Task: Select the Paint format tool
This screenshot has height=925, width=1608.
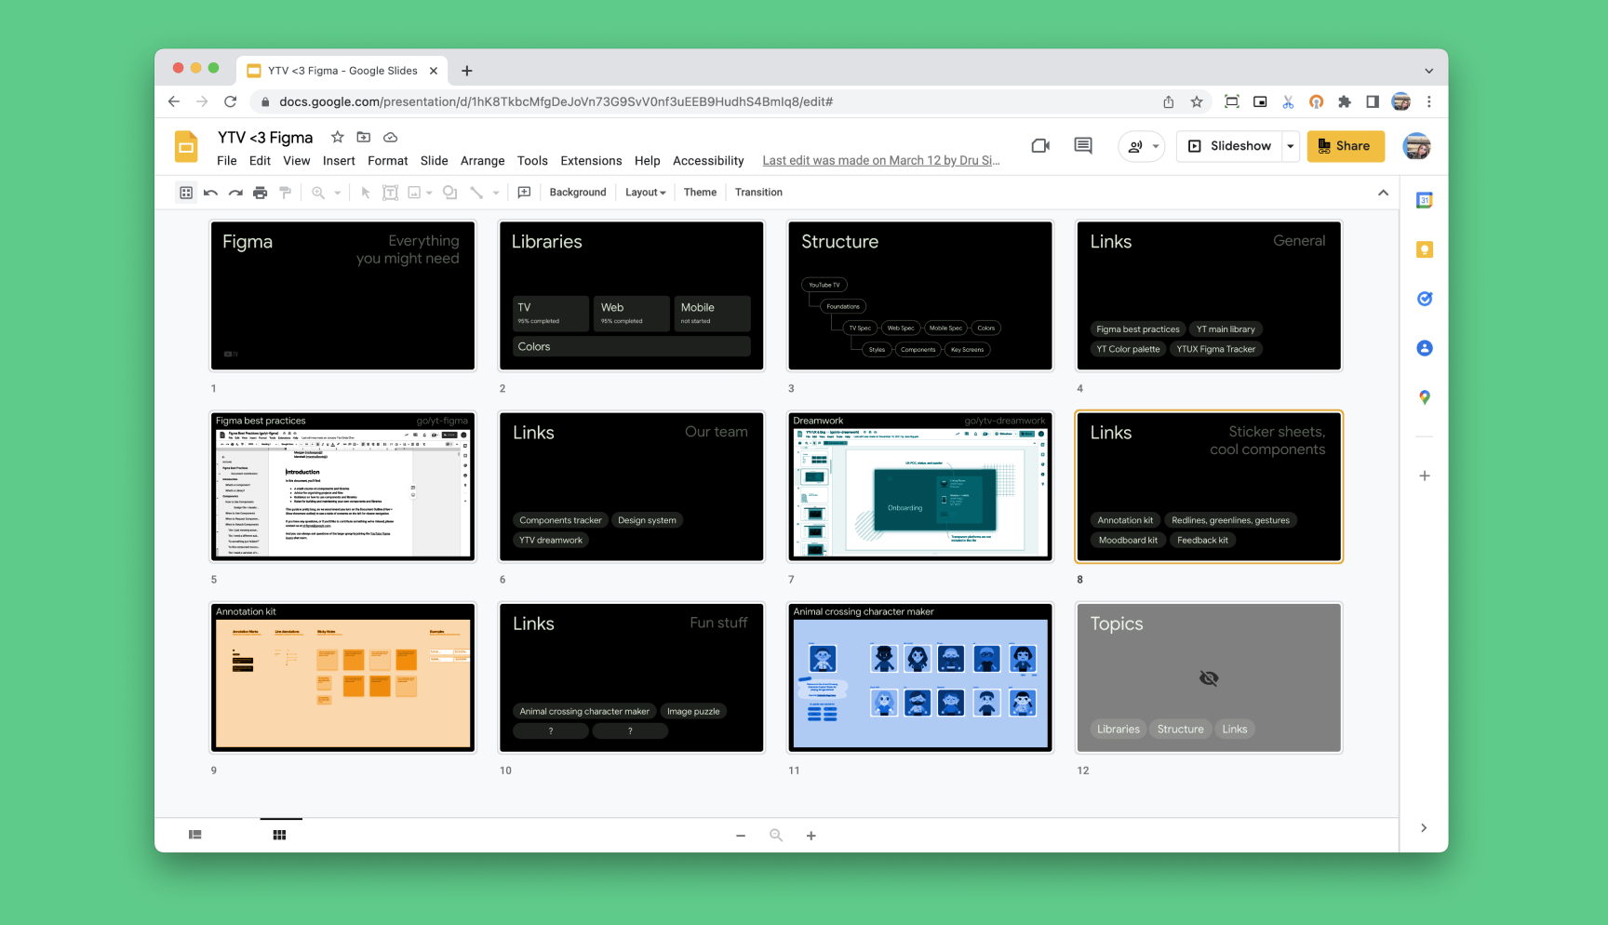Action: (286, 193)
